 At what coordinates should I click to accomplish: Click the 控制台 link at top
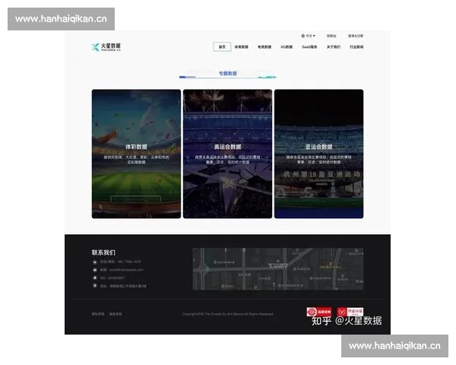coord(331,36)
